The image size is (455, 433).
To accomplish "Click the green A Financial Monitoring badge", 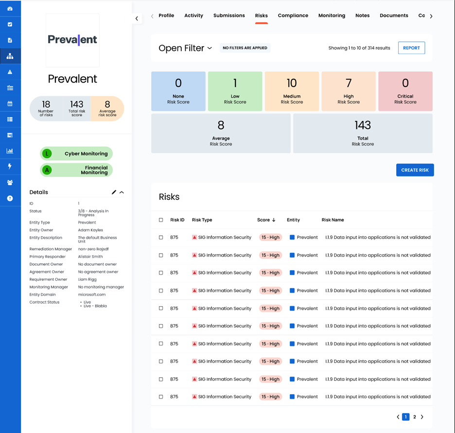I will (x=76, y=170).
